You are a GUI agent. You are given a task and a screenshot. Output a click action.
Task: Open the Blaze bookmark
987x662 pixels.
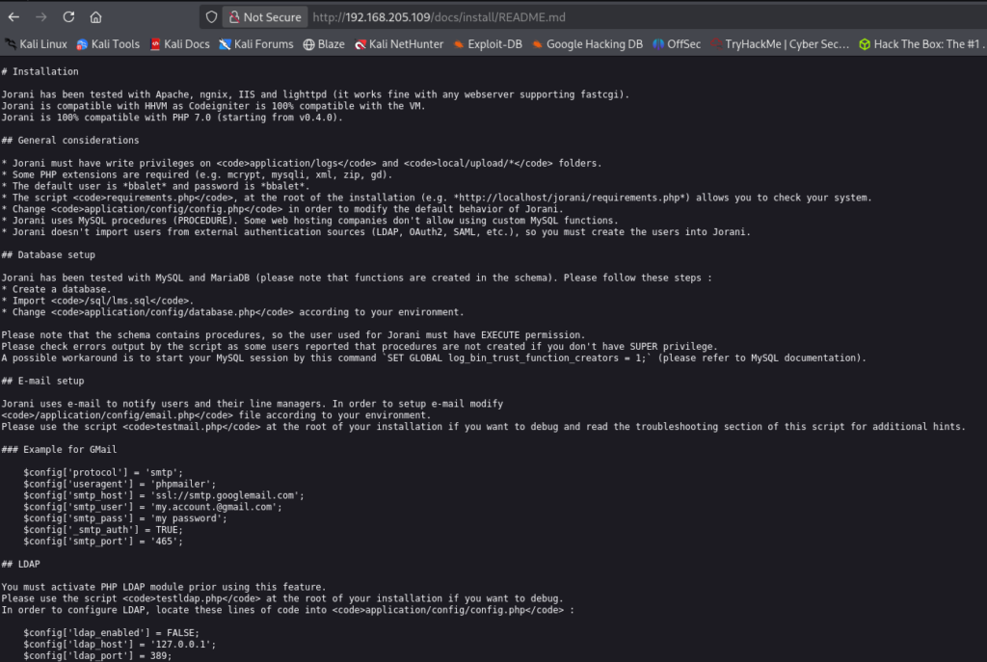324,44
